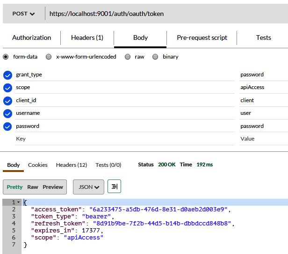
Task: Edit the scope key field
Action: coord(124,87)
